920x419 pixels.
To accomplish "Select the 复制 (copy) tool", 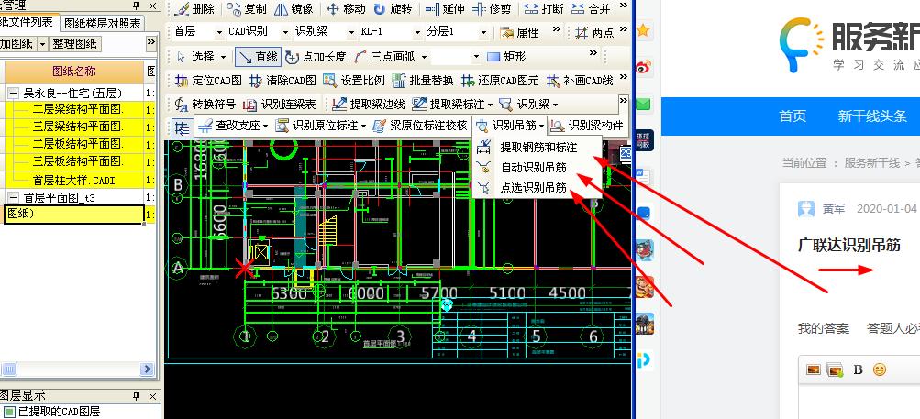I will [x=247, y=9].
